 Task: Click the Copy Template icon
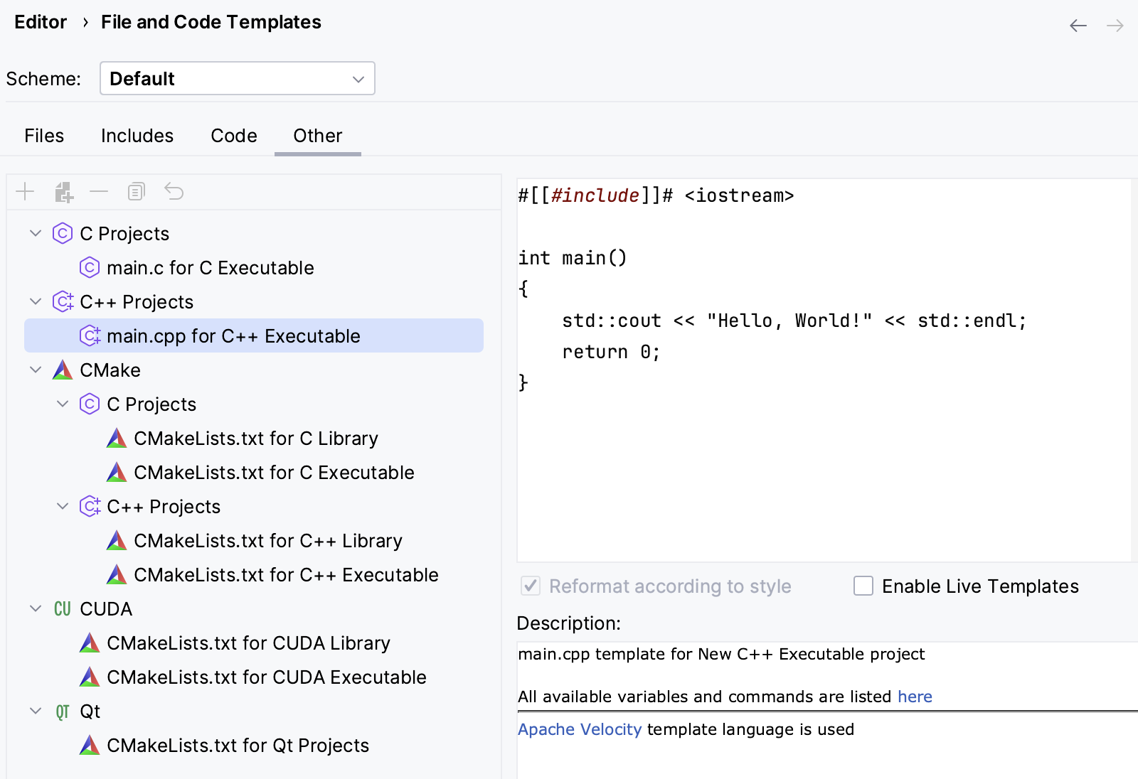click(136, 191)
